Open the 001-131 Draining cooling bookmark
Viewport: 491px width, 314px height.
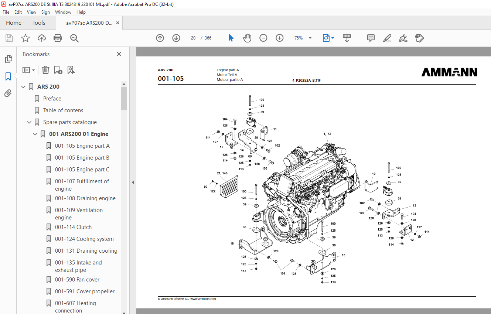(x=86, y=251)
